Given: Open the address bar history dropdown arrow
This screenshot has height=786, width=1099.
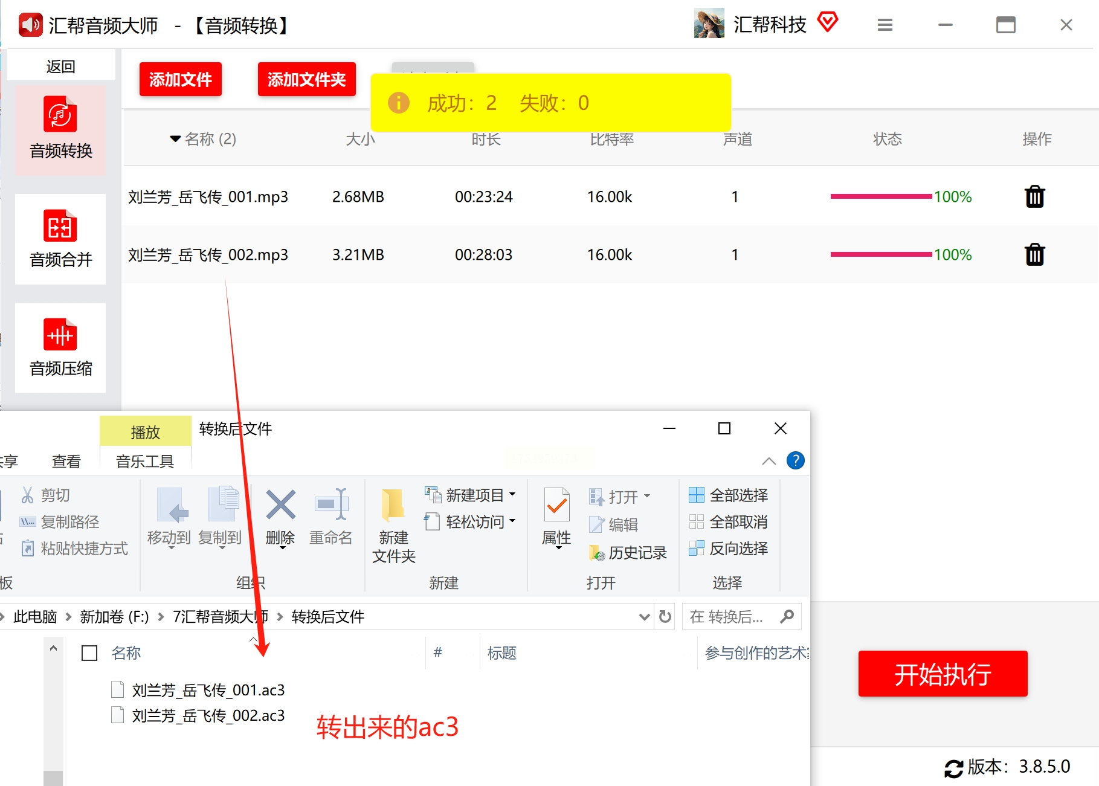Looking at the screenshot, I should coord(644,616).
